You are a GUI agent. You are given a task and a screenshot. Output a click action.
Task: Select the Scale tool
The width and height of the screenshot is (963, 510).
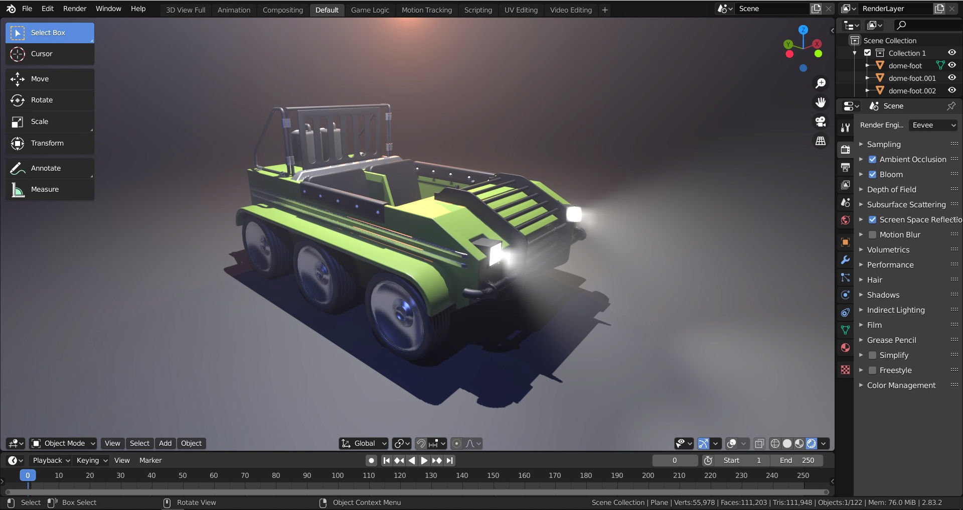point(50,121)
